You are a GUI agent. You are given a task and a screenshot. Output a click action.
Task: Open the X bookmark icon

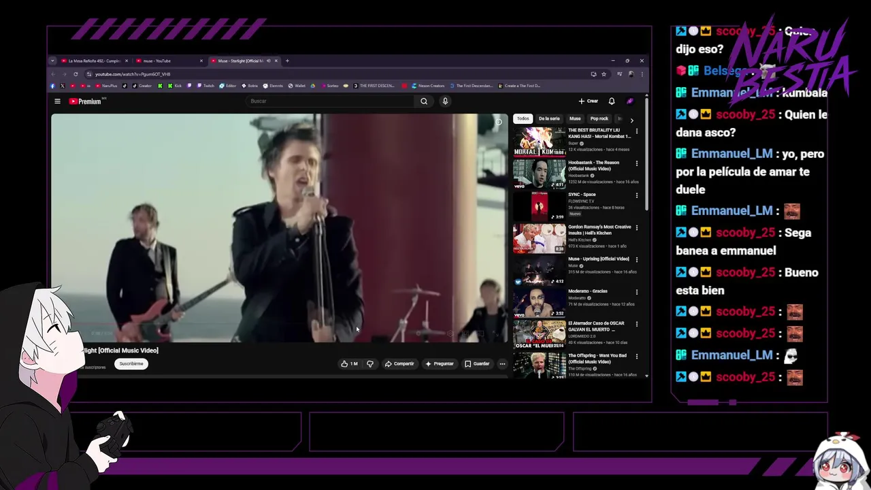(63, 86)
